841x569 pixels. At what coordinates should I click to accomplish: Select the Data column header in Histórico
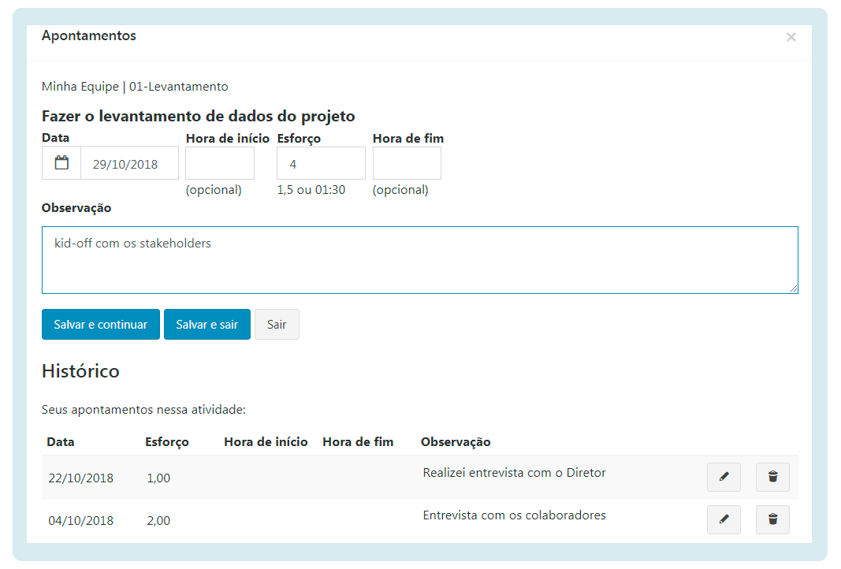pos(61,442)
